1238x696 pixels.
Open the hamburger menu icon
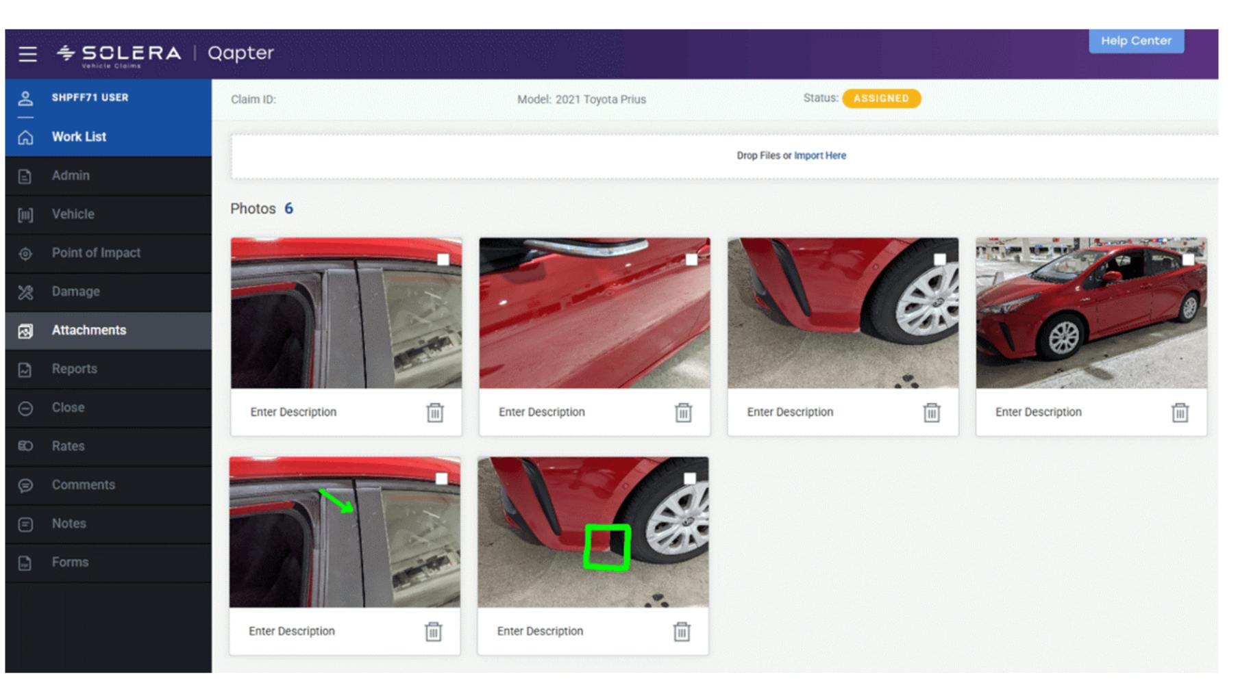point(27,54)
